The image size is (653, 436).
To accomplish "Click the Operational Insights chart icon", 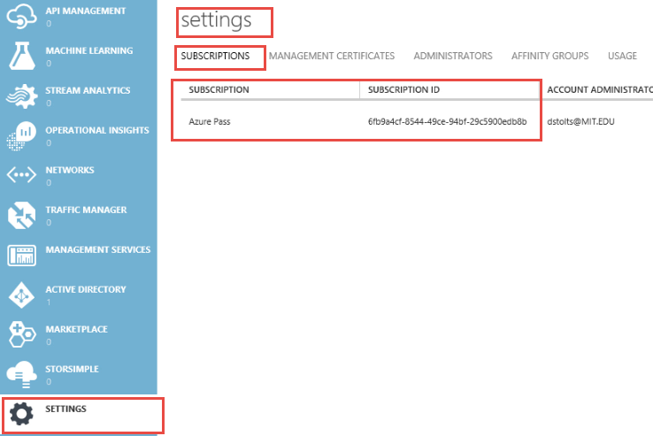I will (21, 135).
